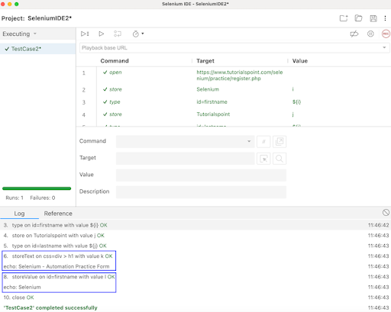Click the Description input field
The height and width of the screenshot is (312, 391).
point(201,192)
